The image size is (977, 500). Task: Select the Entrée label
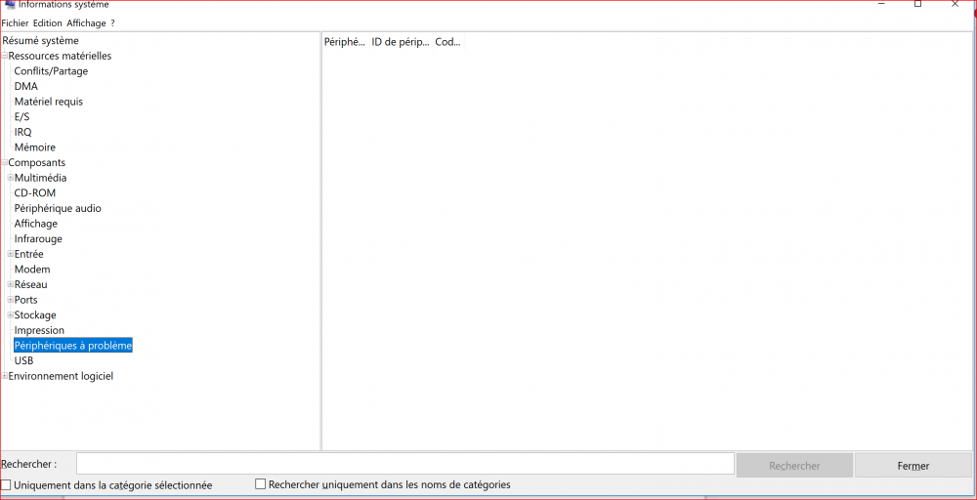coord(28,254)
